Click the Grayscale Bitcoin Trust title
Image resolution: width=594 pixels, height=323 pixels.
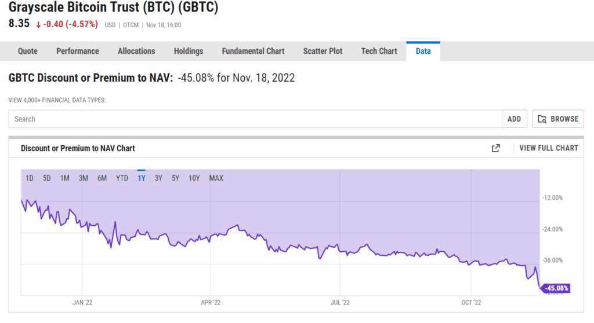tap(113, 7)
